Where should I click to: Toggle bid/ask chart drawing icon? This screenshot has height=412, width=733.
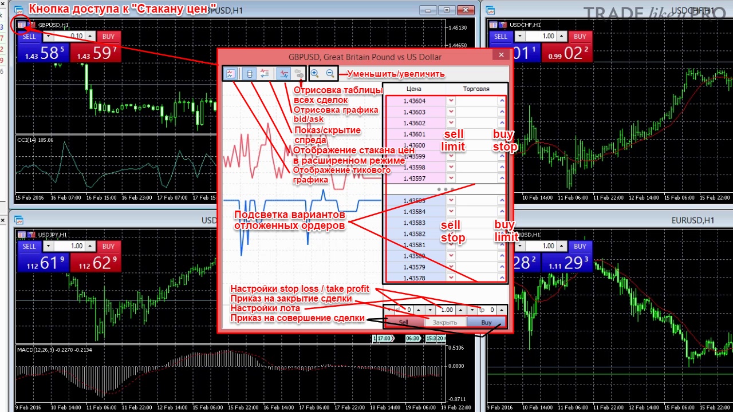click(x=283, y=73)
